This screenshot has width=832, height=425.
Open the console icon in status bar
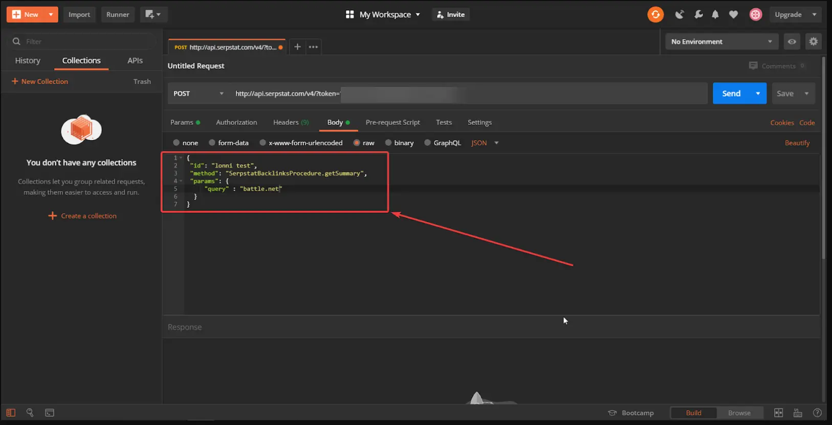[x=50, y=413]
